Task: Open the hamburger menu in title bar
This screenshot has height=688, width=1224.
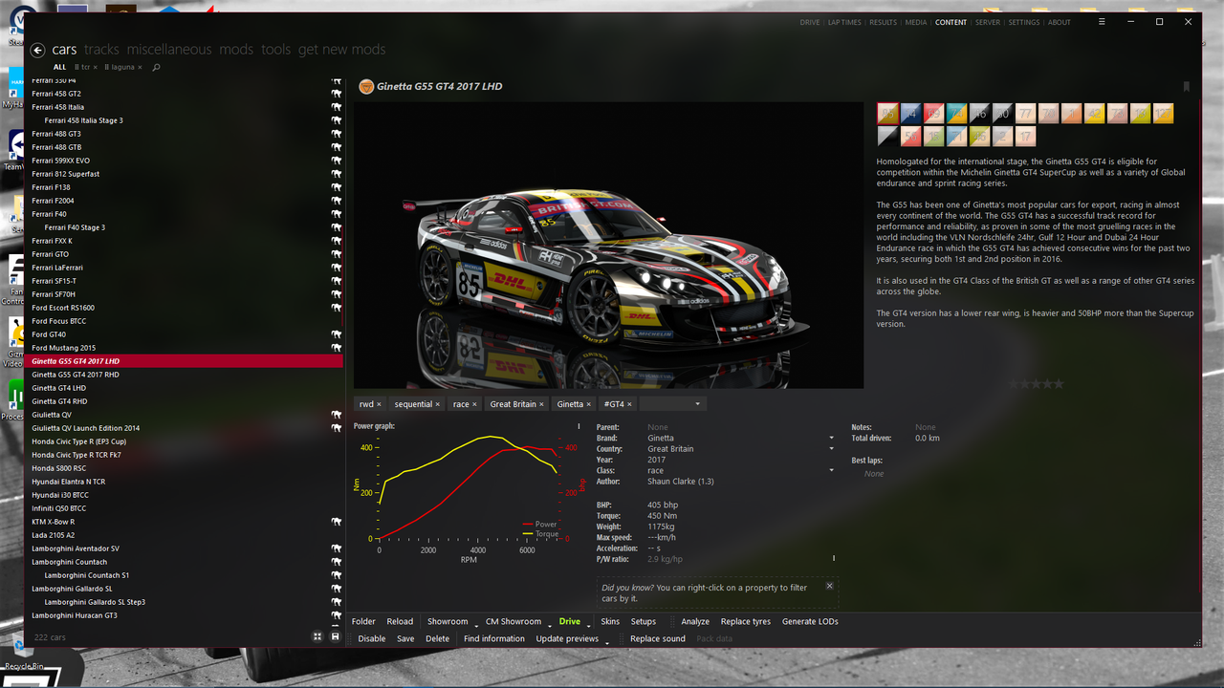Action: 1102,21
